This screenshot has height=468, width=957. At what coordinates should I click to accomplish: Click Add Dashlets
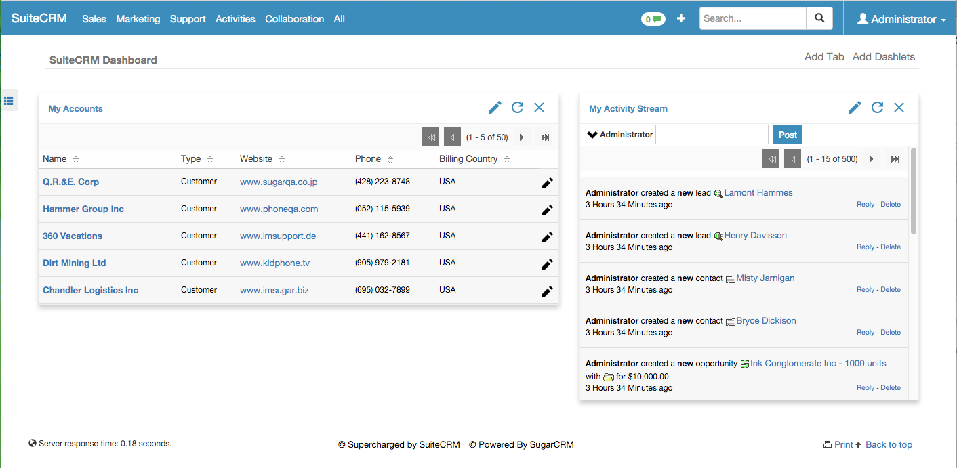pyautogui.click(x=884, y=57)
